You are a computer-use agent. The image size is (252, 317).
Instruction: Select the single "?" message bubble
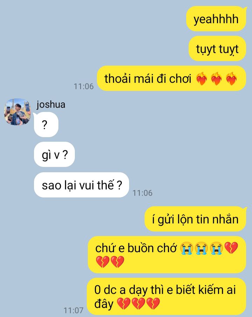(x=46, y=124)
